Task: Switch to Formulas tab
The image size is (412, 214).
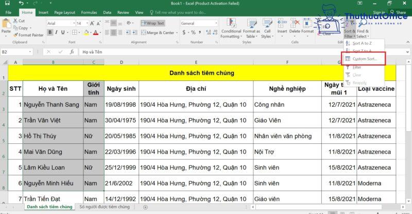Action: 89,12
